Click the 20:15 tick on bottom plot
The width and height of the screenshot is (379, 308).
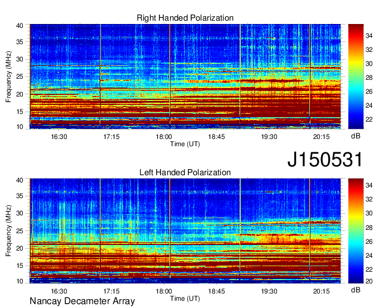pyautogui.click(x=322, y=291)
